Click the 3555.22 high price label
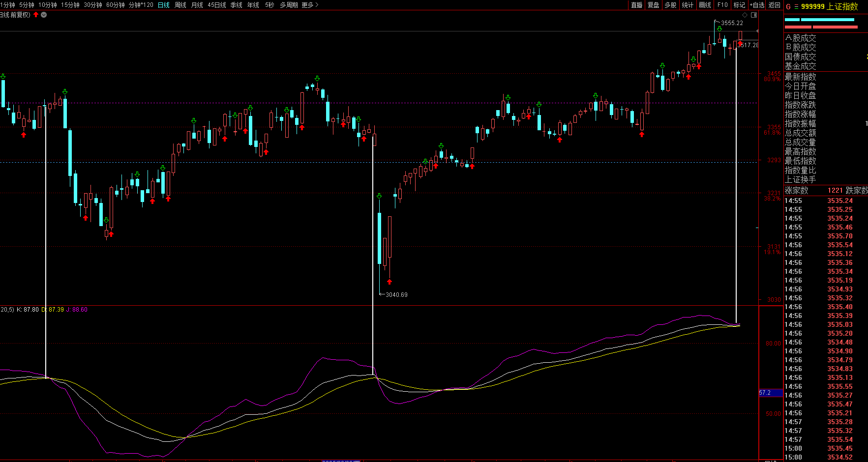The image size is (868, 462). (732, 23)
